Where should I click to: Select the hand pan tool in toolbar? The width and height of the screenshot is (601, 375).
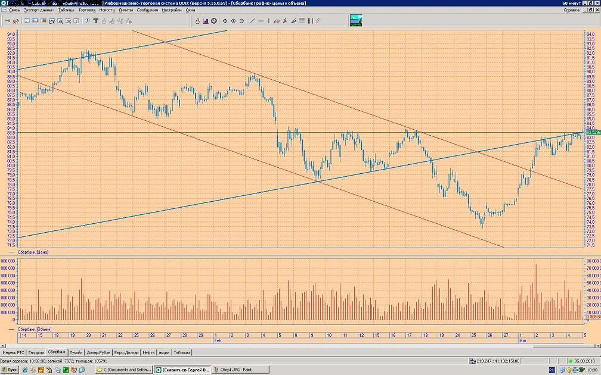click(198, 21)
